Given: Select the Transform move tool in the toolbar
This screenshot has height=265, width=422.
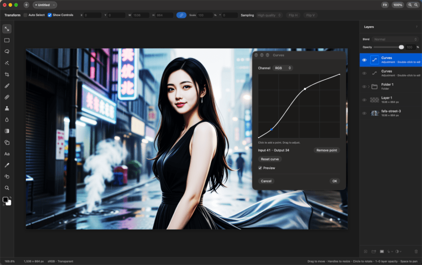Looking at the screenshot, I should coord(7,29).
